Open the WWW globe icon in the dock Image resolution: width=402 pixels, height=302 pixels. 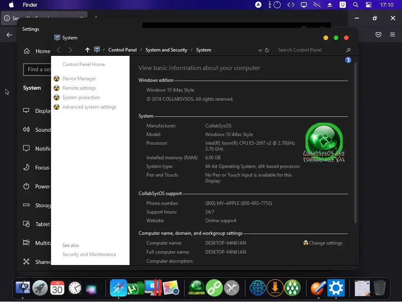coord(258,288)
